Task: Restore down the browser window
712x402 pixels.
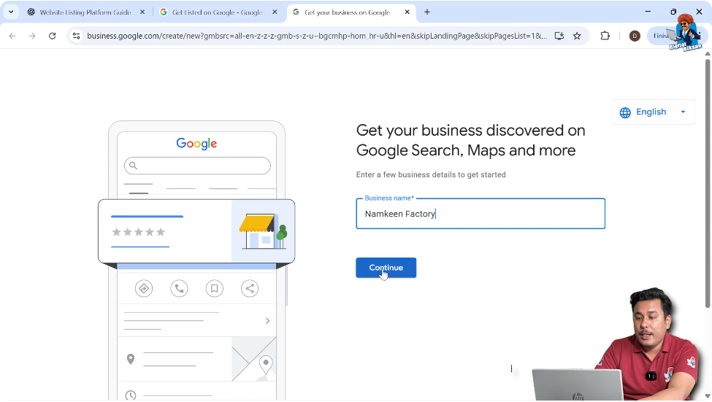Action: coord(673,12)
